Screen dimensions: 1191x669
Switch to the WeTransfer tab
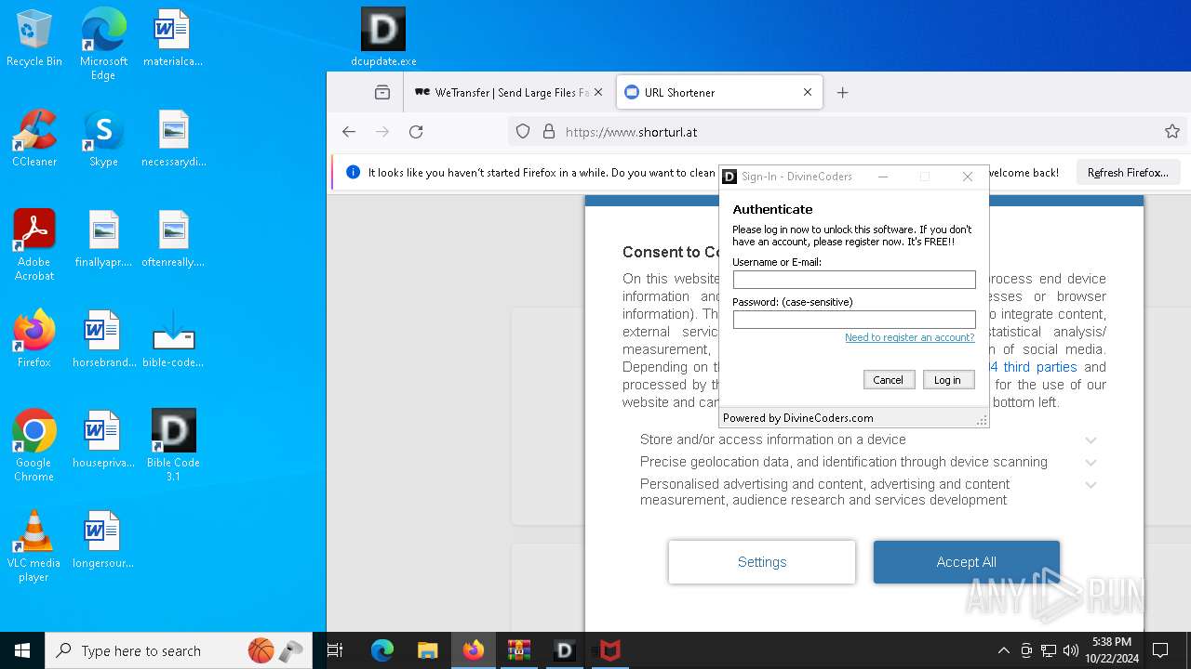[x=509, y=92]
